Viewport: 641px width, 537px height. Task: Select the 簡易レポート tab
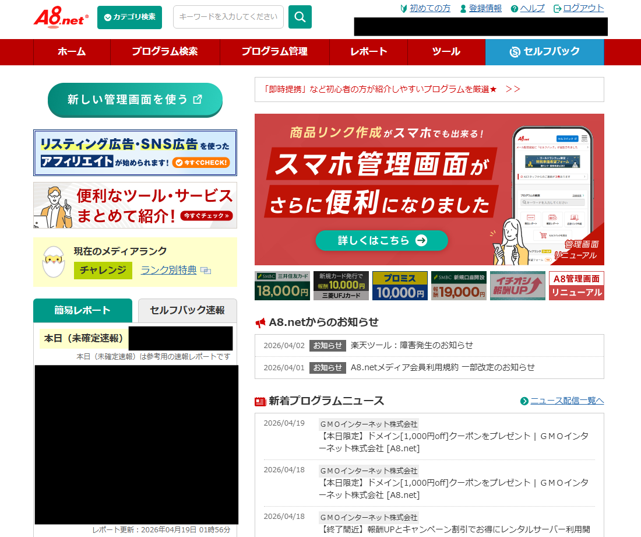coord(83,310)
